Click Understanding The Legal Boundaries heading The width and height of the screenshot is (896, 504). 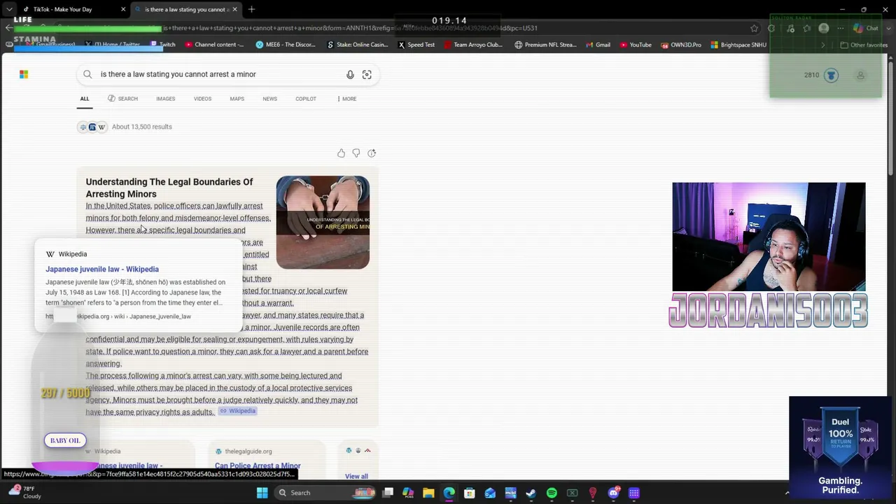click(169, 188)
